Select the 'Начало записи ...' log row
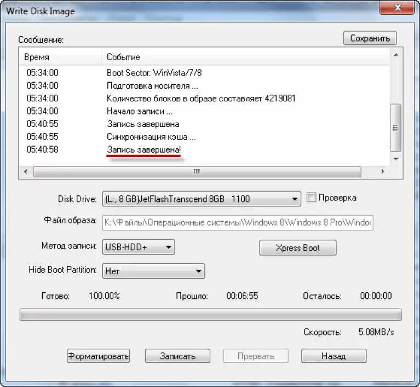This screenshot has height=387, width=420. [x=204, y=111]
